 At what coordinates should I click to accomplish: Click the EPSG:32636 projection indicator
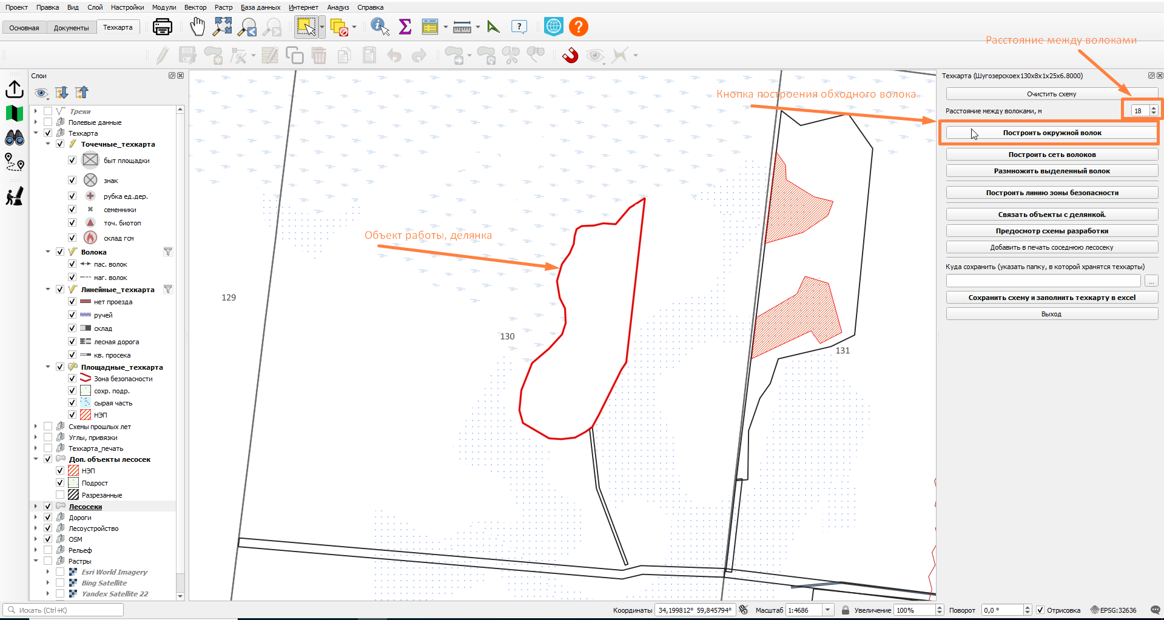pyautogui.click(x=1114, y=610)
